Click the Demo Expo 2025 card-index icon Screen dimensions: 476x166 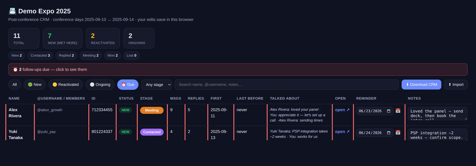click(12, 11)
